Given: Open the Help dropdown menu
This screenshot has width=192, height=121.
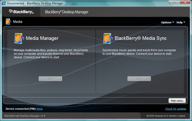Looking at the screenshot, I should [181, 22].
